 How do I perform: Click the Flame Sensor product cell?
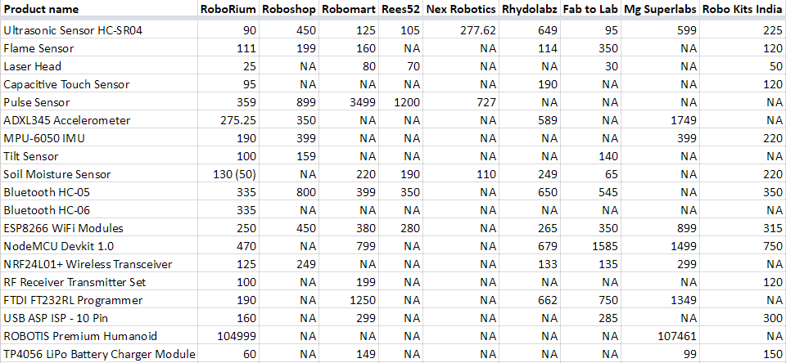98,48
